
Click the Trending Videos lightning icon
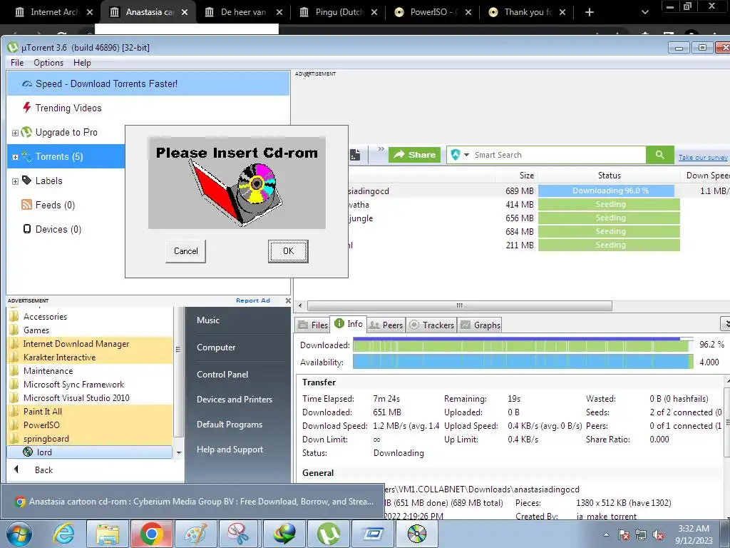click(x=27, y=108)
